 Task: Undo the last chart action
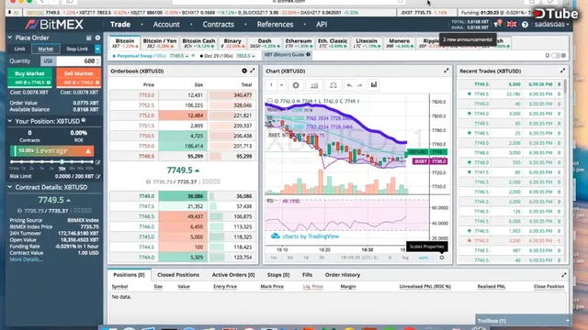349,85
